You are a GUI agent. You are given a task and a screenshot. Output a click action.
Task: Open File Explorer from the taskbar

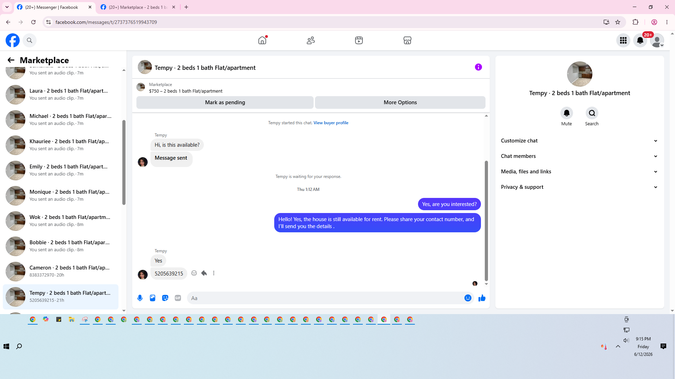72,319
